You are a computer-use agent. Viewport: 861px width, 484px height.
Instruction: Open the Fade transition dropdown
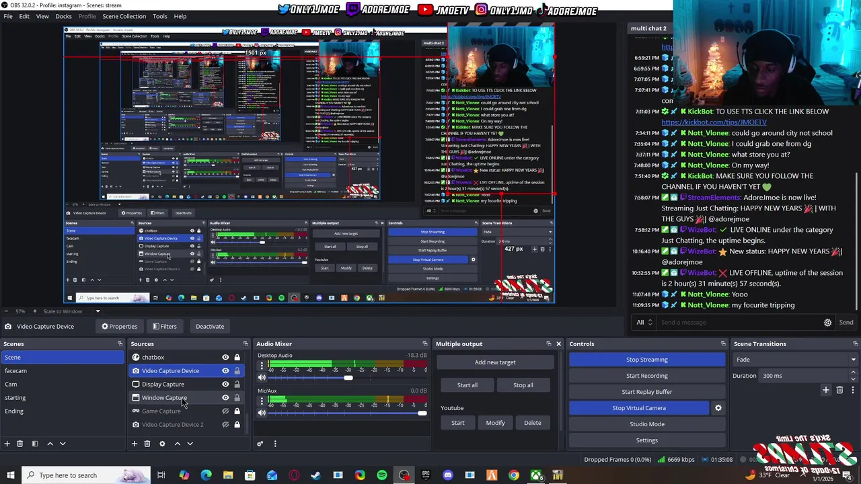[796, 360]
